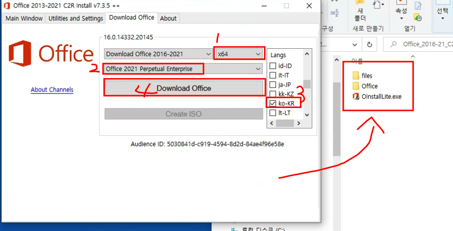
Task: Click the Office logo in installer window
Action: tap(51, 54)
